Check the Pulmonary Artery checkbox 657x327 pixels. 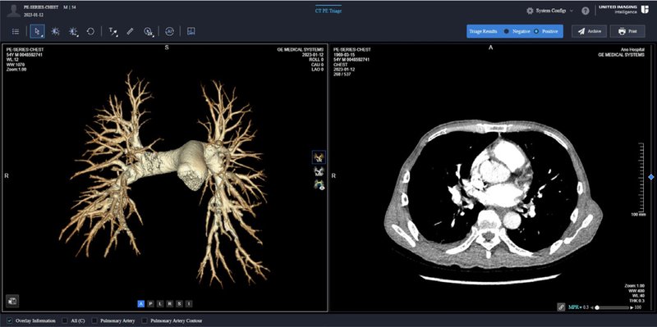[x=94, y=320]
